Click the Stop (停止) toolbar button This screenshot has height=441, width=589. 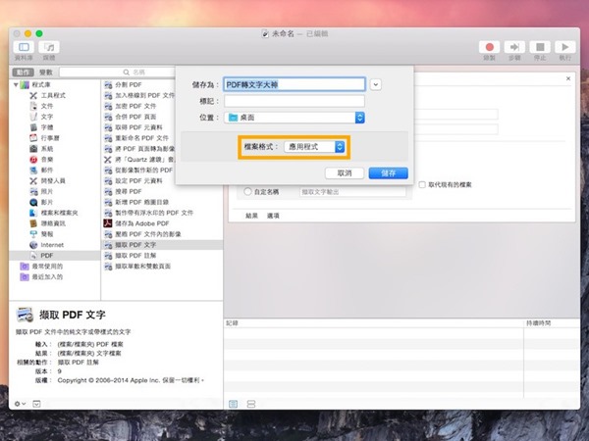tap(540, 47)
